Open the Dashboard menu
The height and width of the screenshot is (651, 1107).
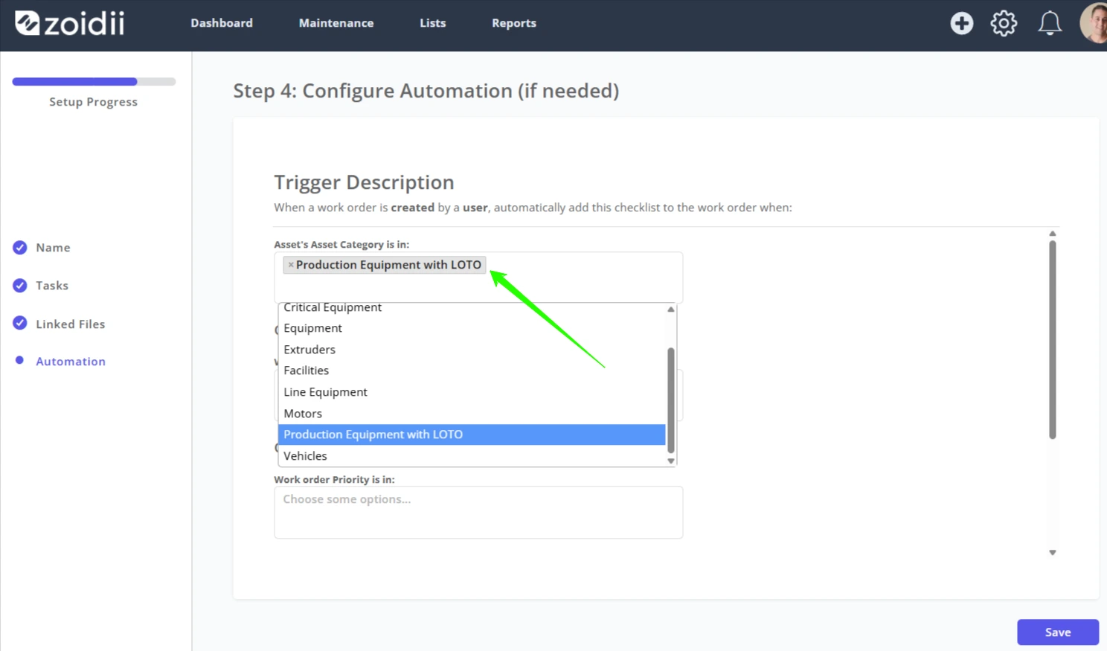(x=222, y=23)
